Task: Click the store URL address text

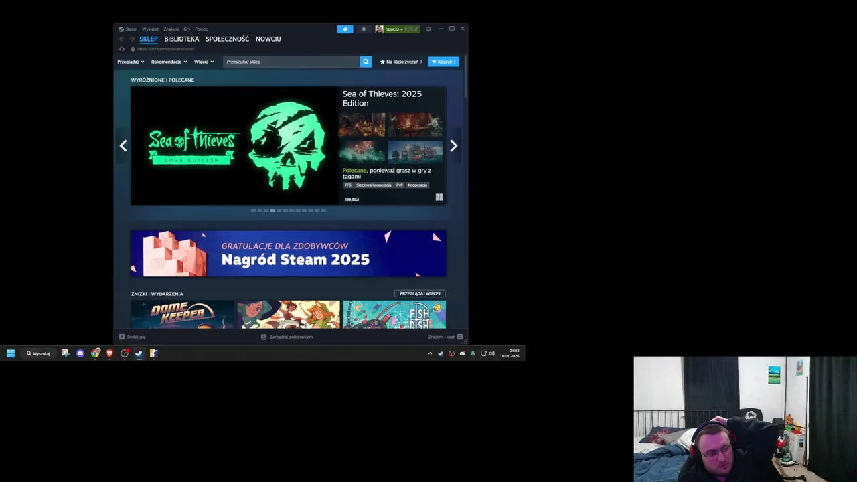Action: coord(166,49)
